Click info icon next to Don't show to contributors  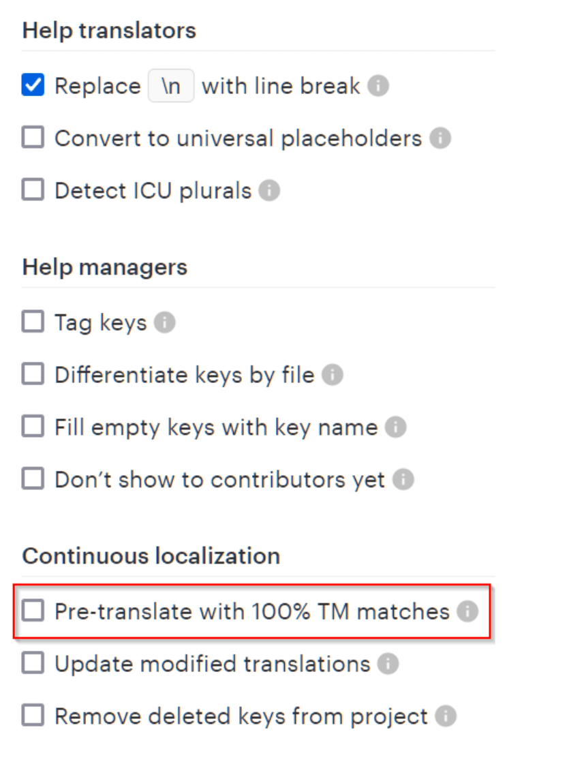[x=403, y=480]
